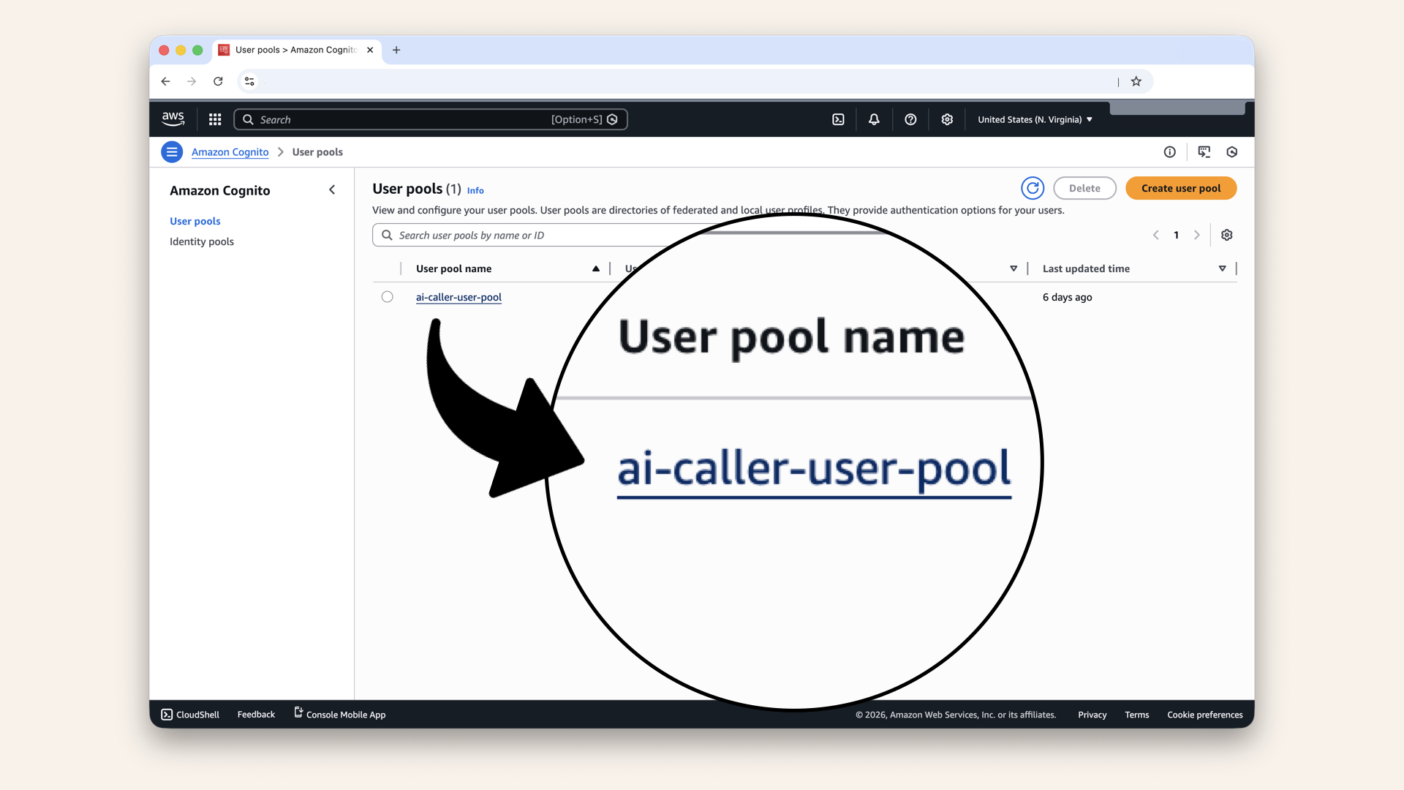
Task: Open the AWS services grid menu
Action: [214, 118]
